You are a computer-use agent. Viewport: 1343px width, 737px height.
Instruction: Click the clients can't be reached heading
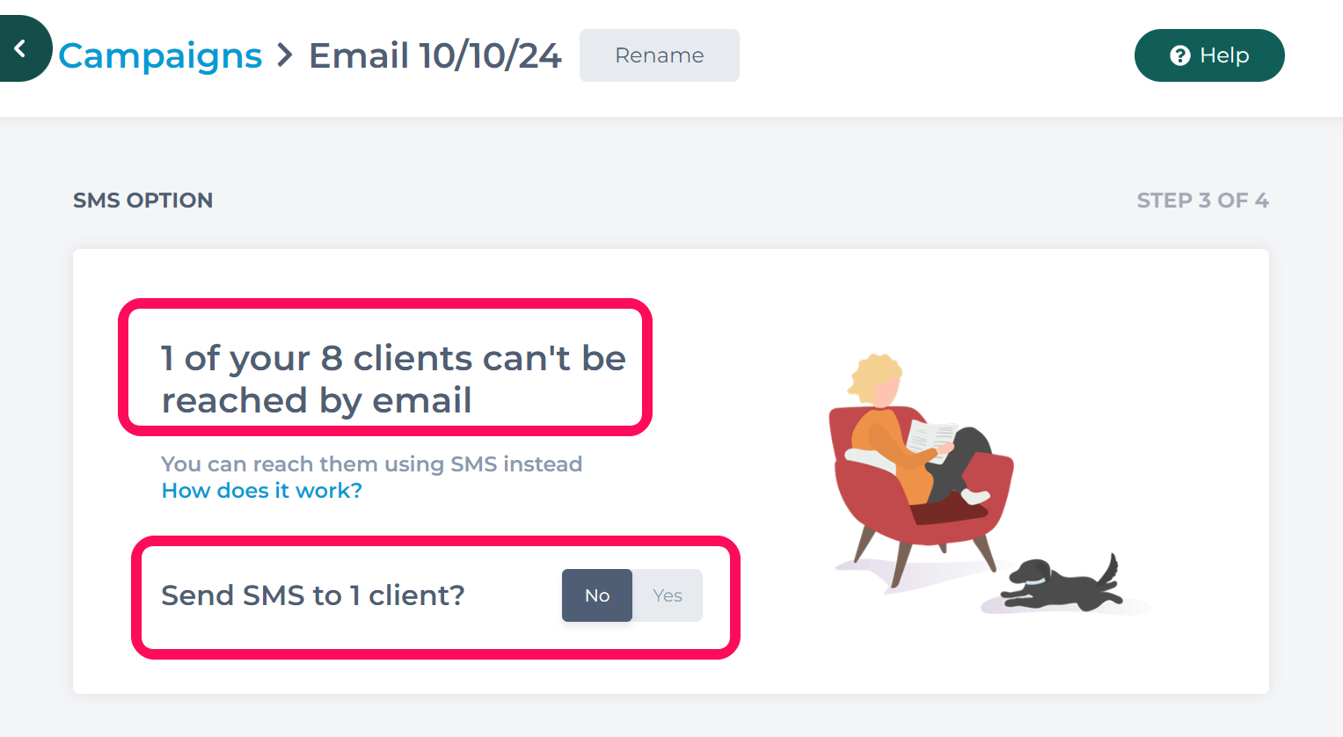point(393,379)
